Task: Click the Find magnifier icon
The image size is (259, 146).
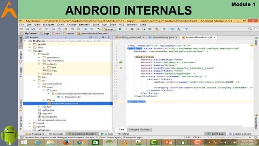Action: coord(72,29)
